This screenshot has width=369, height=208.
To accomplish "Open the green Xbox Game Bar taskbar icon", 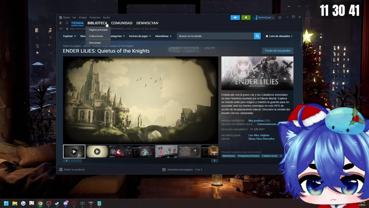I will 82,203.
